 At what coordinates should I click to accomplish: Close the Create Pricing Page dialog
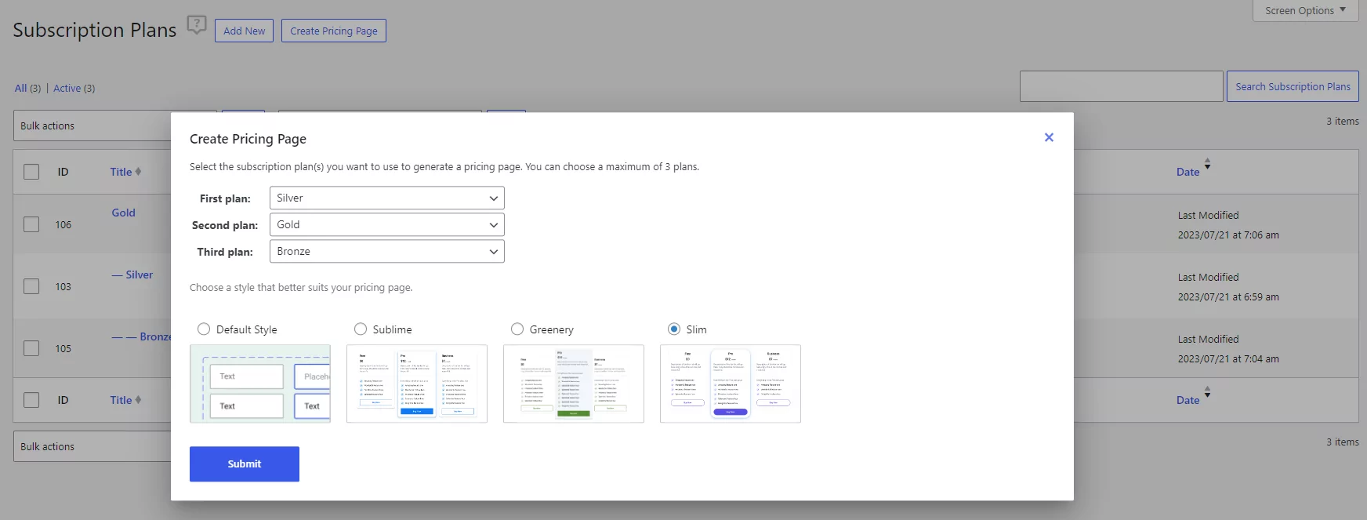(1049, 137)
